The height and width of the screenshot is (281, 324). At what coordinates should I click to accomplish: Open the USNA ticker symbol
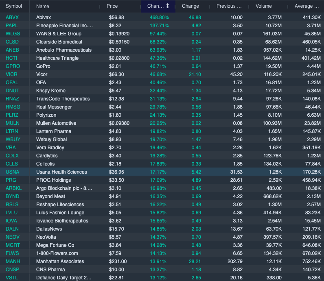(12, 172)
